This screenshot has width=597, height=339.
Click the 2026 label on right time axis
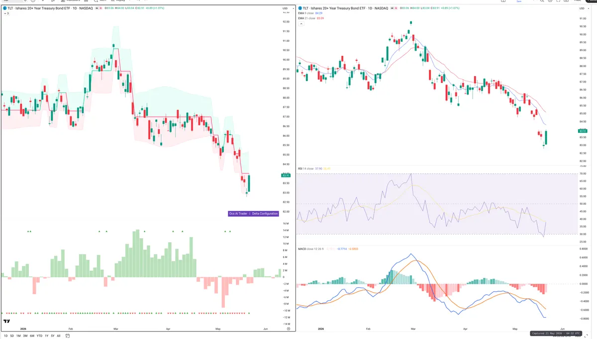[x=320, y=329]
